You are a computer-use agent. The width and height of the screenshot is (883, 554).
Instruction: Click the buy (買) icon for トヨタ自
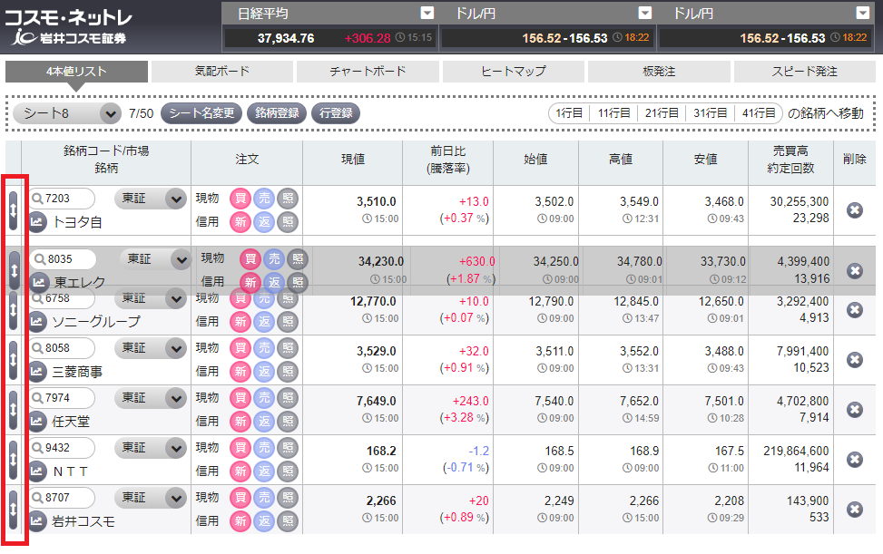point(240,199)
